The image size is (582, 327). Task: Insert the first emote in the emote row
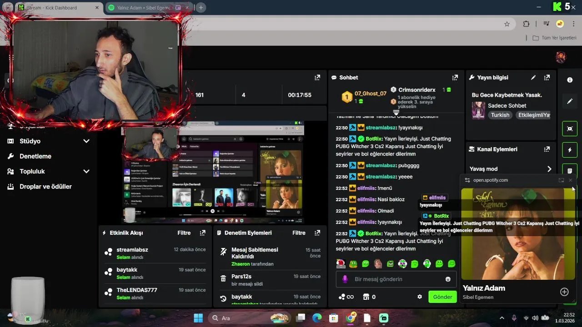tap(341, 263)
